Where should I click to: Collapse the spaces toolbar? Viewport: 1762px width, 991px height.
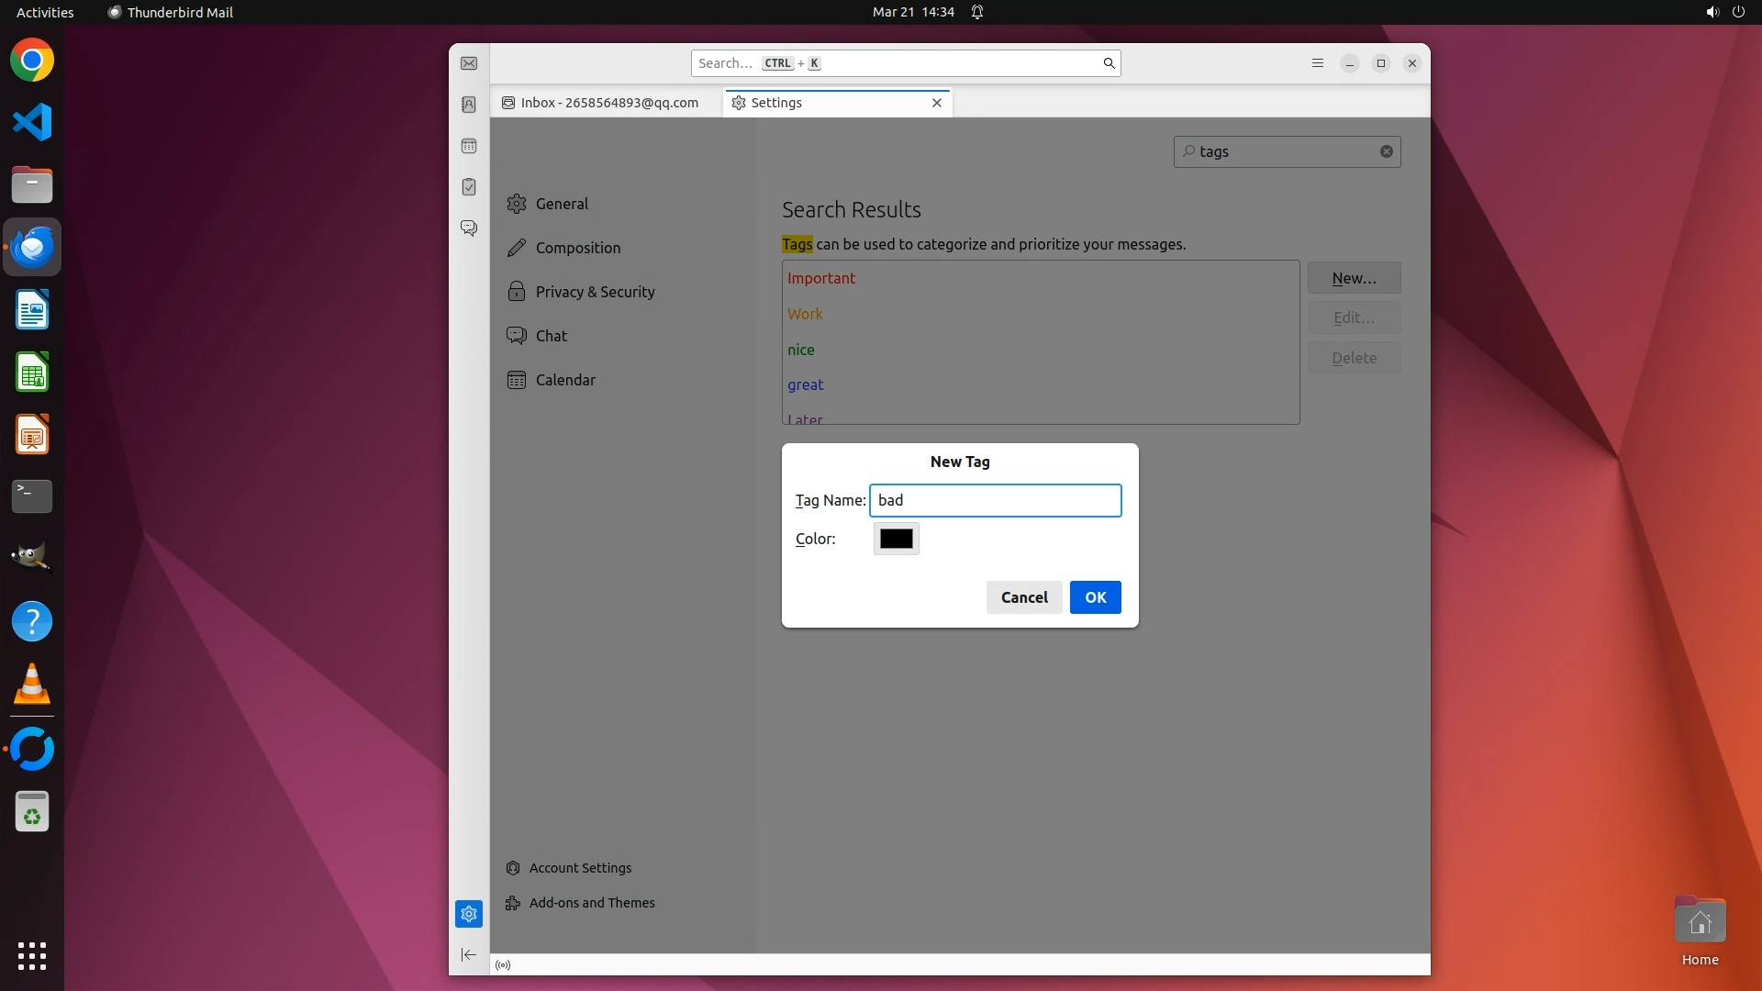coord(469,955)
